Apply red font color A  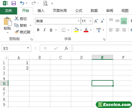(86, 30)
